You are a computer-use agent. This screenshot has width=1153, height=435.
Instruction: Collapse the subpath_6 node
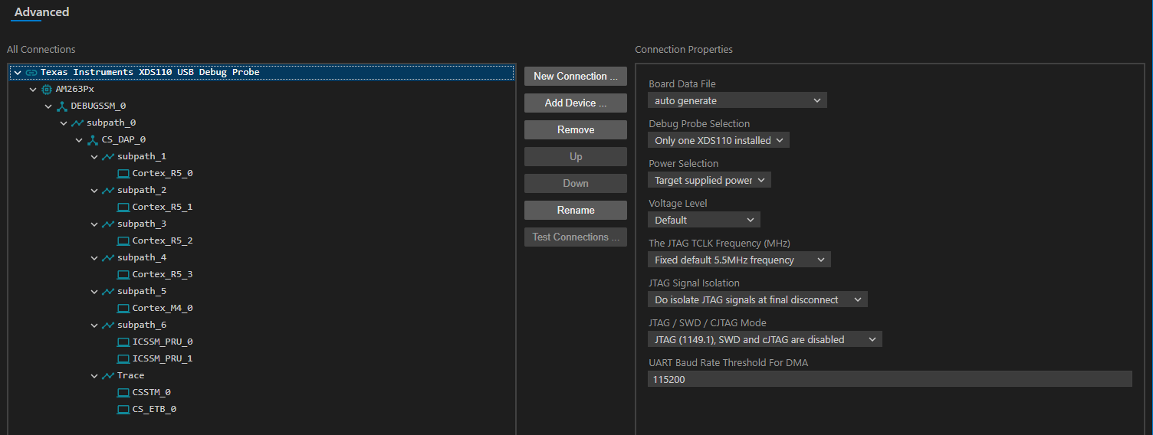[x=94, y=325]
